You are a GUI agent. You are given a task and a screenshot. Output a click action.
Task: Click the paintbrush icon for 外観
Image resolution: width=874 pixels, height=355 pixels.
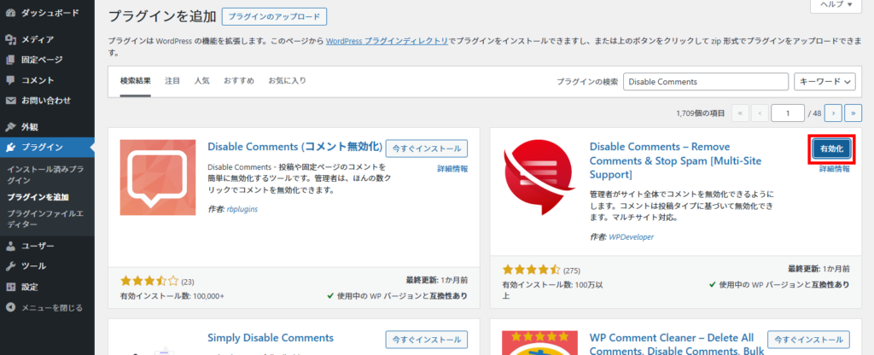tap(10, 126)
